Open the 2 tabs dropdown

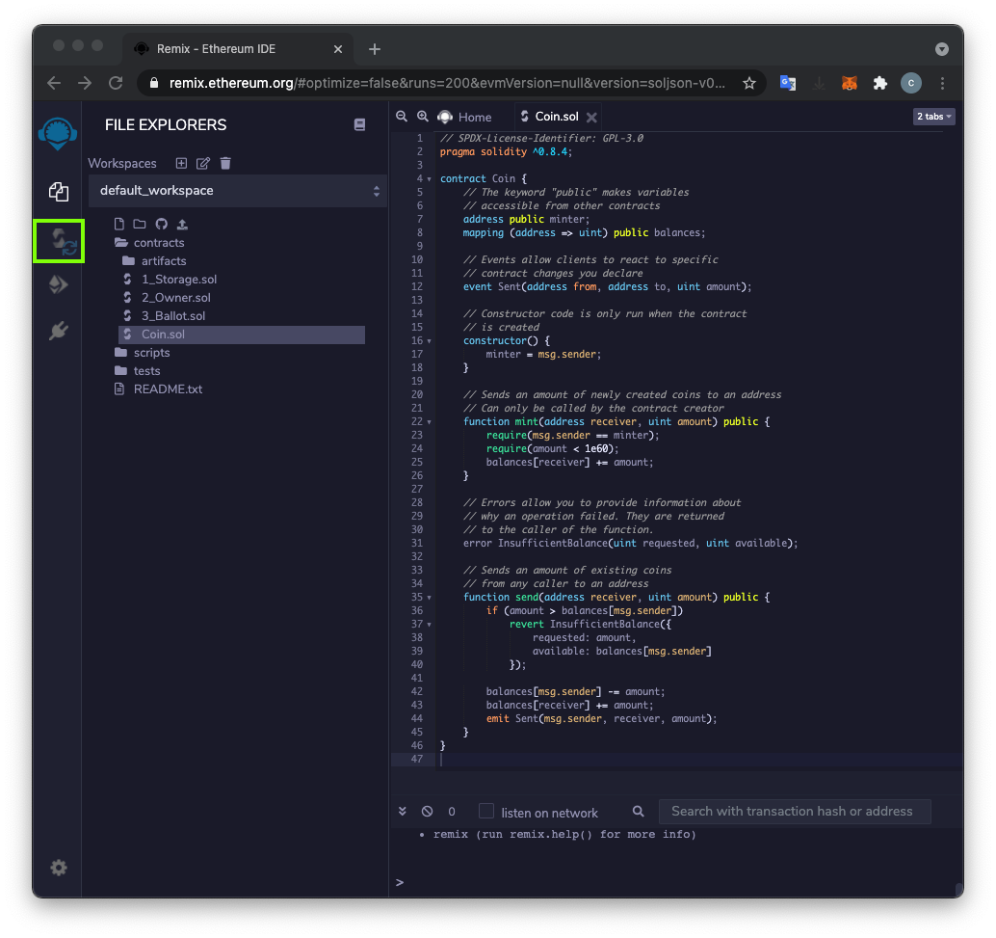pyautogui.click(x=933, y=117)
